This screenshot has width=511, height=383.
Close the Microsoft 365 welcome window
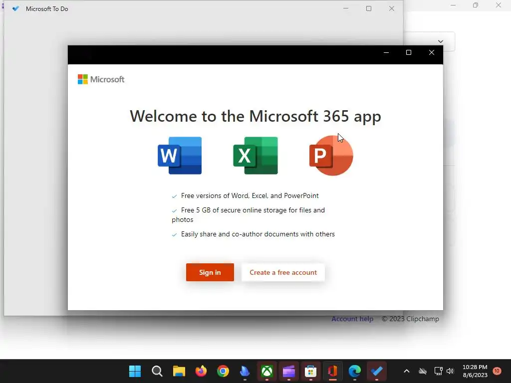pos(432,52)
